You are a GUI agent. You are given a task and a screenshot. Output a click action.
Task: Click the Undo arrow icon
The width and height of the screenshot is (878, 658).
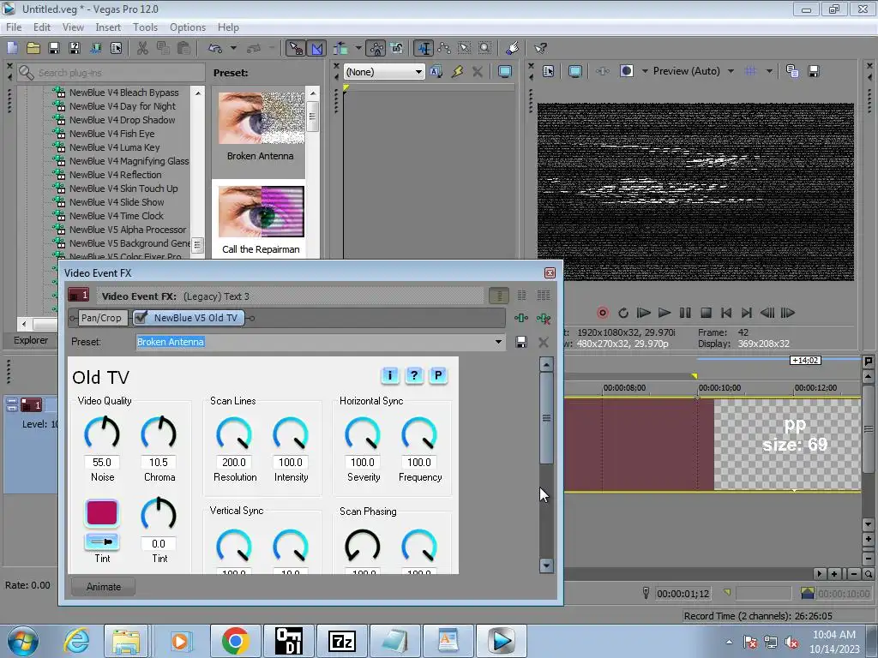coord(215,48)
